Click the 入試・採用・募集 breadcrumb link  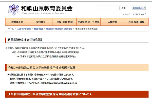tap(24, 29)
